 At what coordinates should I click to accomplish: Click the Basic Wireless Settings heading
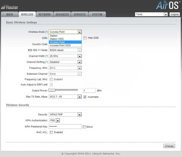(22, 22)
